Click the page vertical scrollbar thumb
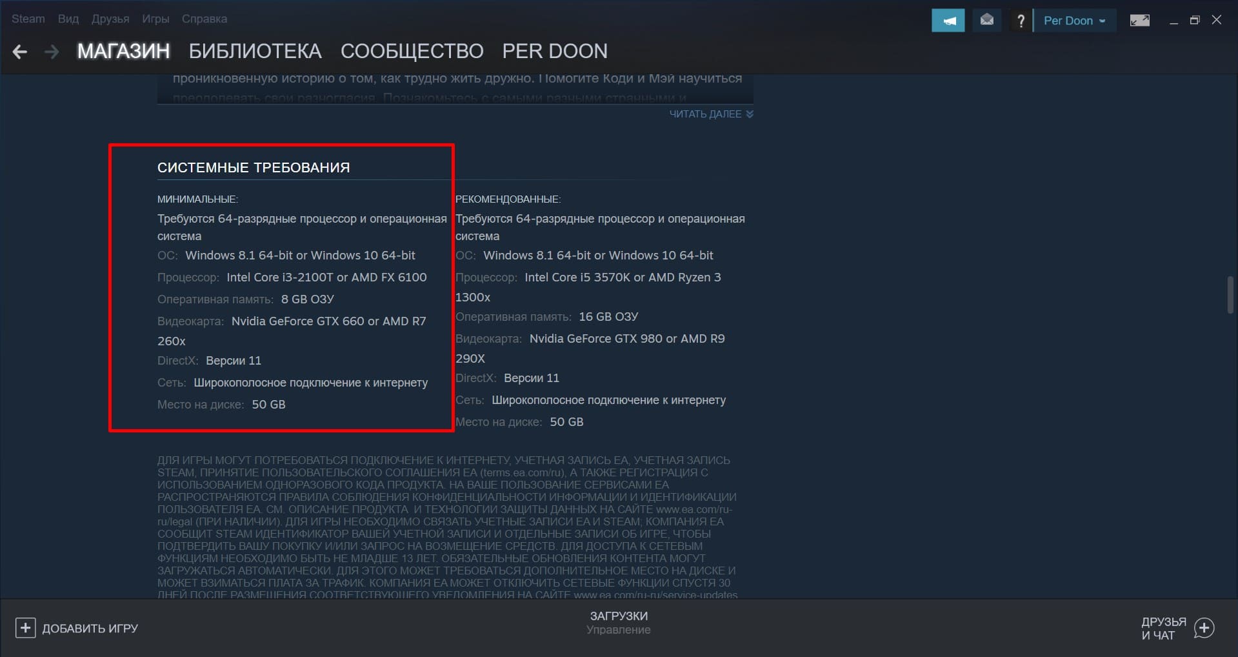 1230,295
